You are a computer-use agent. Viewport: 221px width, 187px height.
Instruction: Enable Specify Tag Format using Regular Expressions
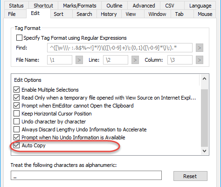click(x=19, y=38)
